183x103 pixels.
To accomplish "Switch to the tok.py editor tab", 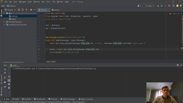I will click(x=56, y=10).
